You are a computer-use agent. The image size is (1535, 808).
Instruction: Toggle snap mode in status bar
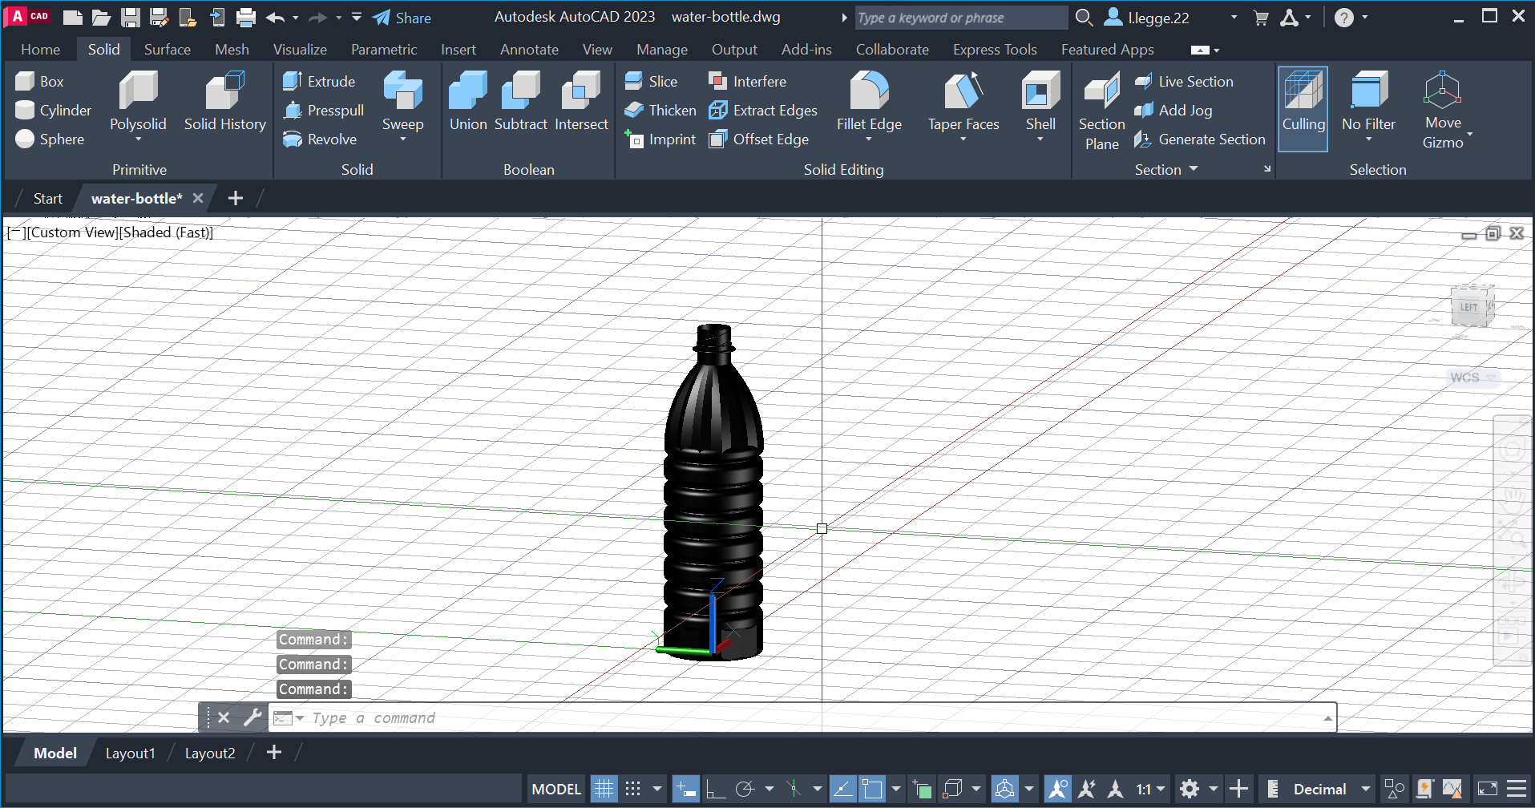633,789
